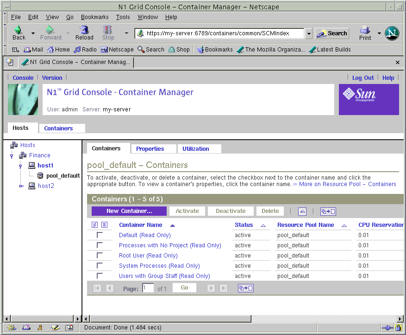Click last page icon in pager

point(224,288)
